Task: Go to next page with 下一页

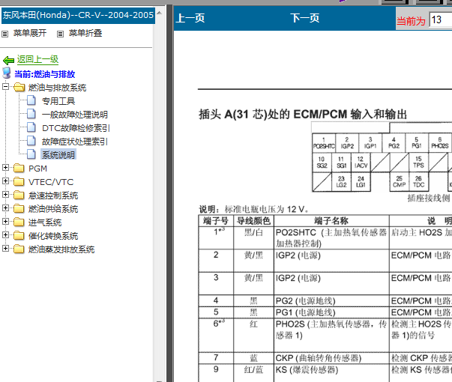Action: pyautogui.click(x=305, y=18)
